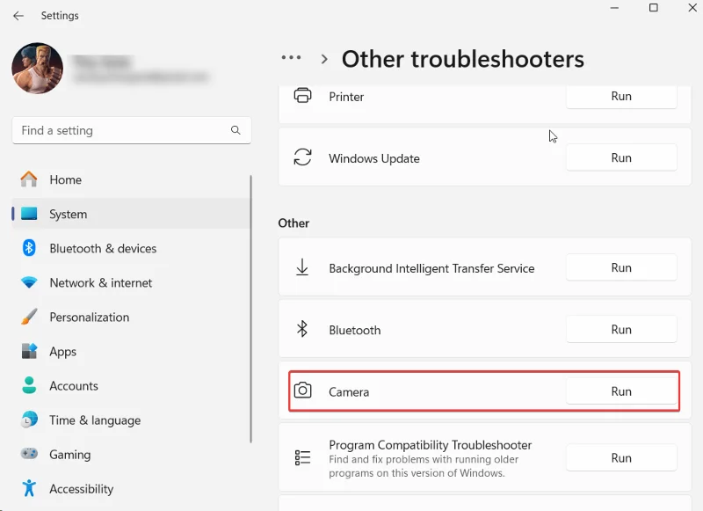
Task: Click the Background Intelligent Transfer Service download icon
Action: pos(303,267)
